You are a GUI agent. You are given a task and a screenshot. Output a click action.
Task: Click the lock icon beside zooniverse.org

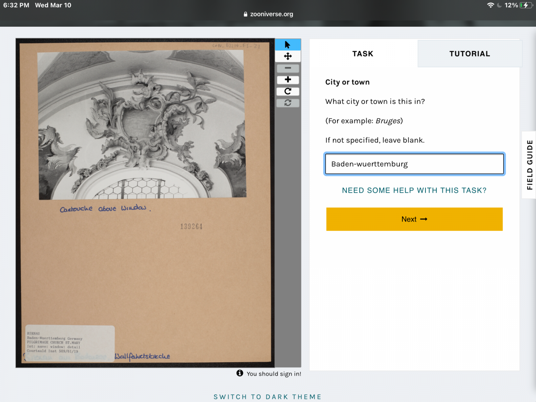[245, 14]
